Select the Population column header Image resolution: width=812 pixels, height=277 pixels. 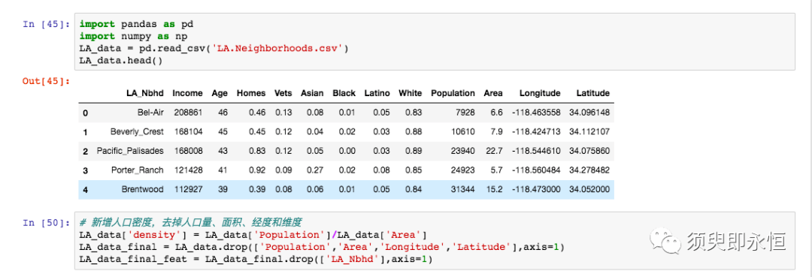[453, 94]
